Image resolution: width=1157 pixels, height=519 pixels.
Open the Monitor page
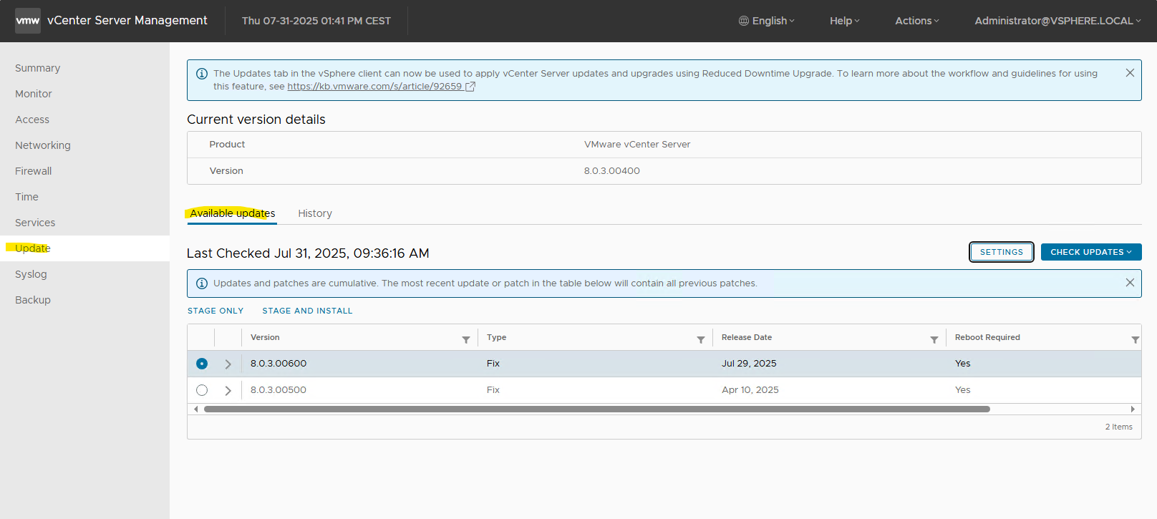[34, 94]
